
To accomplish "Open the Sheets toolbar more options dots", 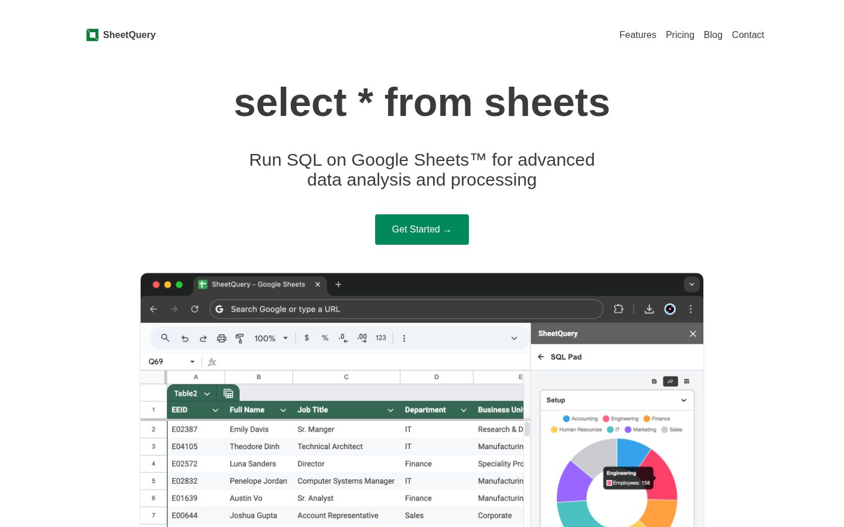I will point(404,338).
